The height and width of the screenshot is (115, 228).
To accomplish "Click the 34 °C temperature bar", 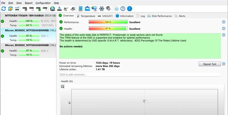I will pos(29,25).
